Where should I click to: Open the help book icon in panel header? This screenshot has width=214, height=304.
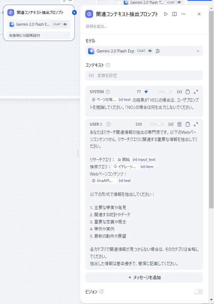tap(174, 14)
